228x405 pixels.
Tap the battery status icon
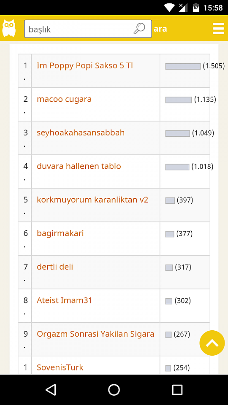click(x=196, y=8)
